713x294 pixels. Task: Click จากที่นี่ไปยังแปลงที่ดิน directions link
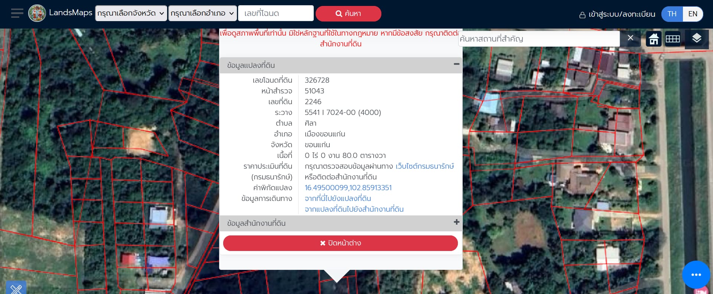pyautogui.click(x=338, y=198)
